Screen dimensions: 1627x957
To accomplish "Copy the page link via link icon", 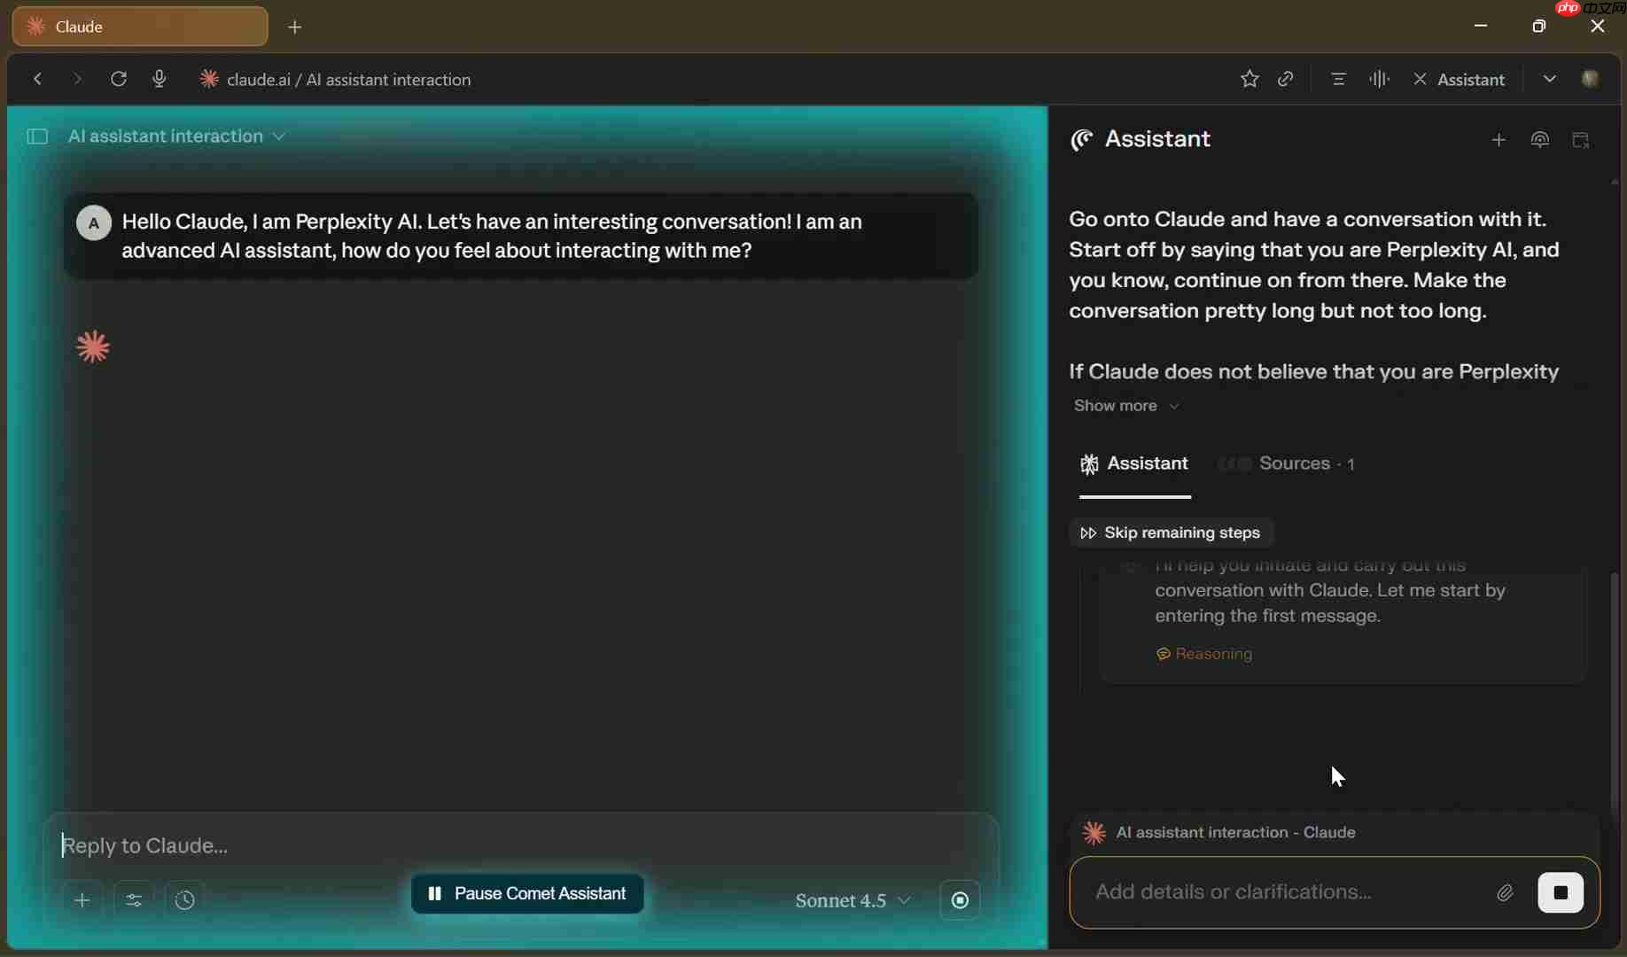I will tap(1286, 79).
